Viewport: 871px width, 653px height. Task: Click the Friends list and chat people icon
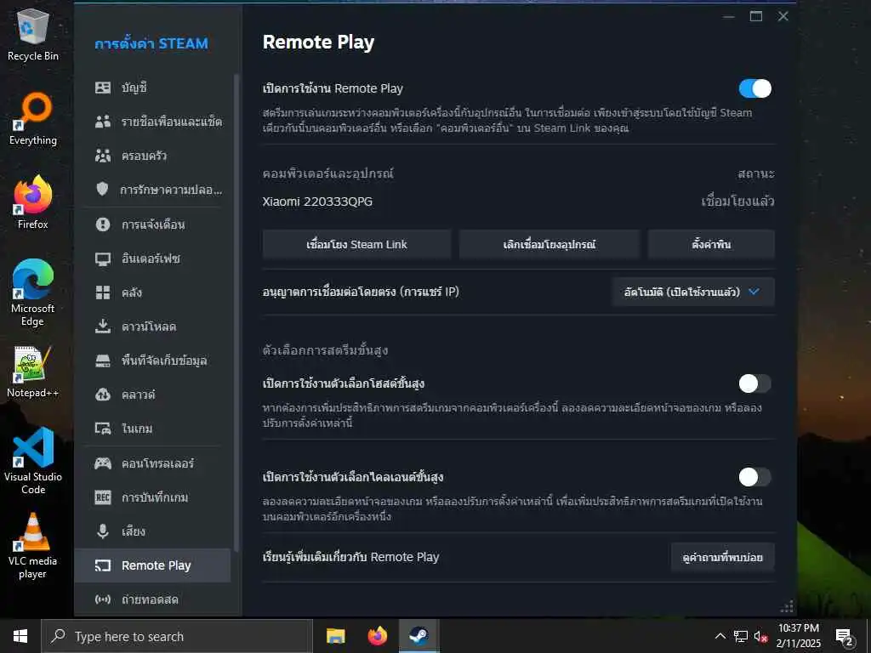103,122
